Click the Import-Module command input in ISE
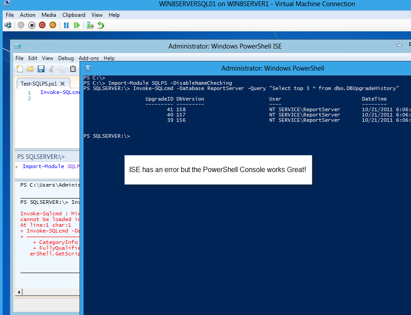The width and height of the screenshot is (411, 315). (x=51, y=166)
